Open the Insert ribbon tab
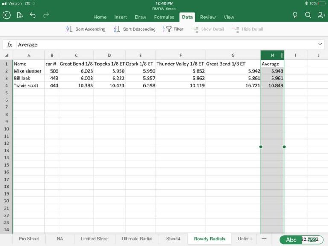This screenshot has height=246, width=328. 120,17
